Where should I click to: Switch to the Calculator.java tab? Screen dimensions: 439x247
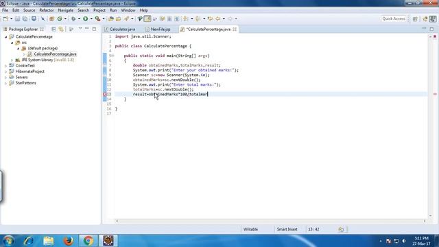coord(122,29)
